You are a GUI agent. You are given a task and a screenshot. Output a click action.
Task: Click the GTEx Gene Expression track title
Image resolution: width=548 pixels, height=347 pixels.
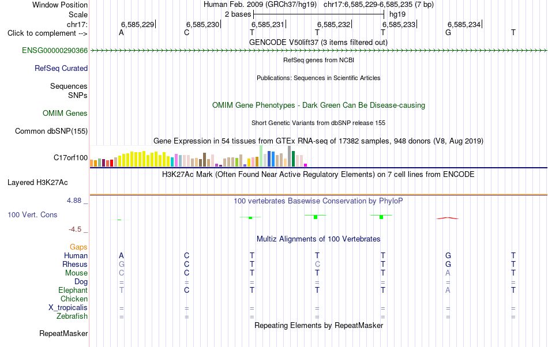click(x=318, y=141)
